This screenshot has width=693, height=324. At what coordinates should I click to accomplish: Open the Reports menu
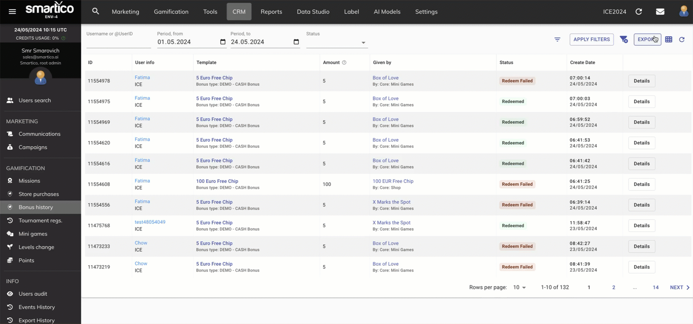coord(271,12)
